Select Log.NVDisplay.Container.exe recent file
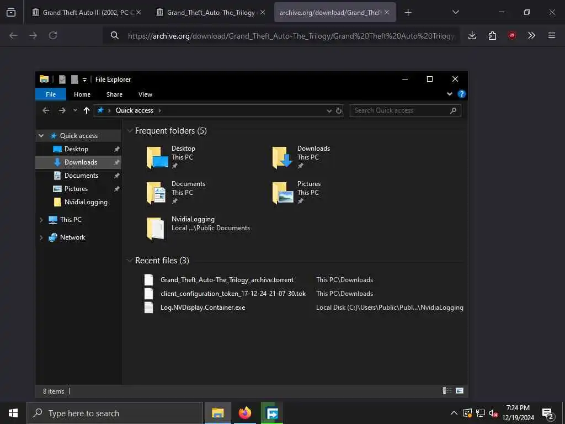Image resolution: width=565 pixels, height=424 pixels. [x=202, y=308]
